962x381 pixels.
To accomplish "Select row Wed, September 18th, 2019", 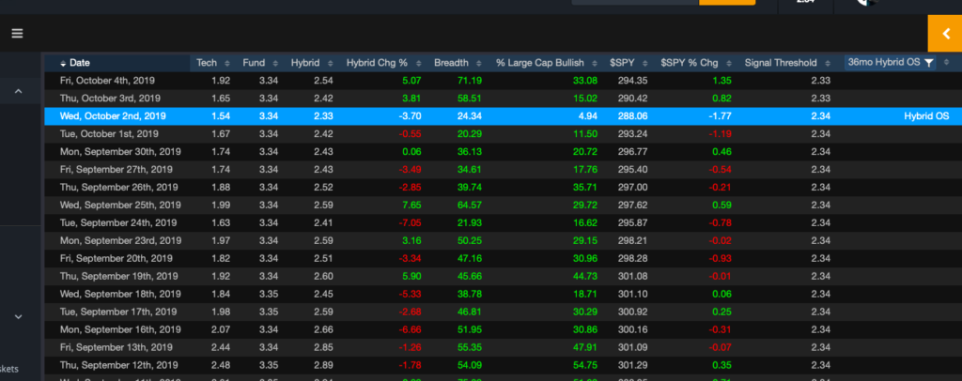I will [x=503, y=294].
